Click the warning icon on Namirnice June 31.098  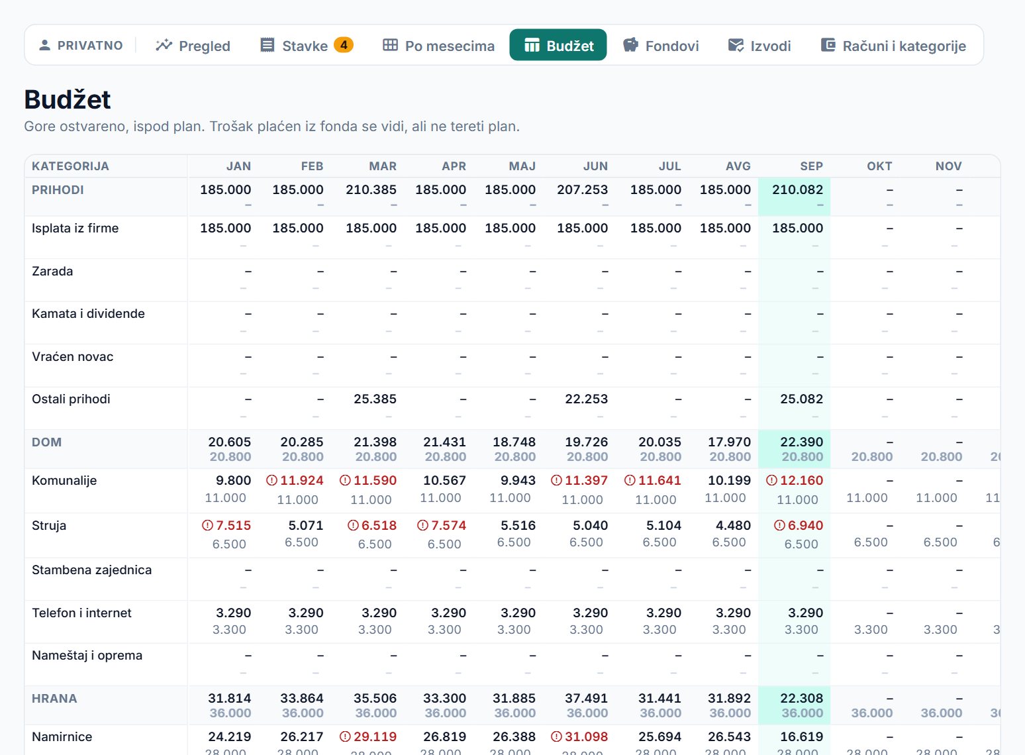(556, 736)
